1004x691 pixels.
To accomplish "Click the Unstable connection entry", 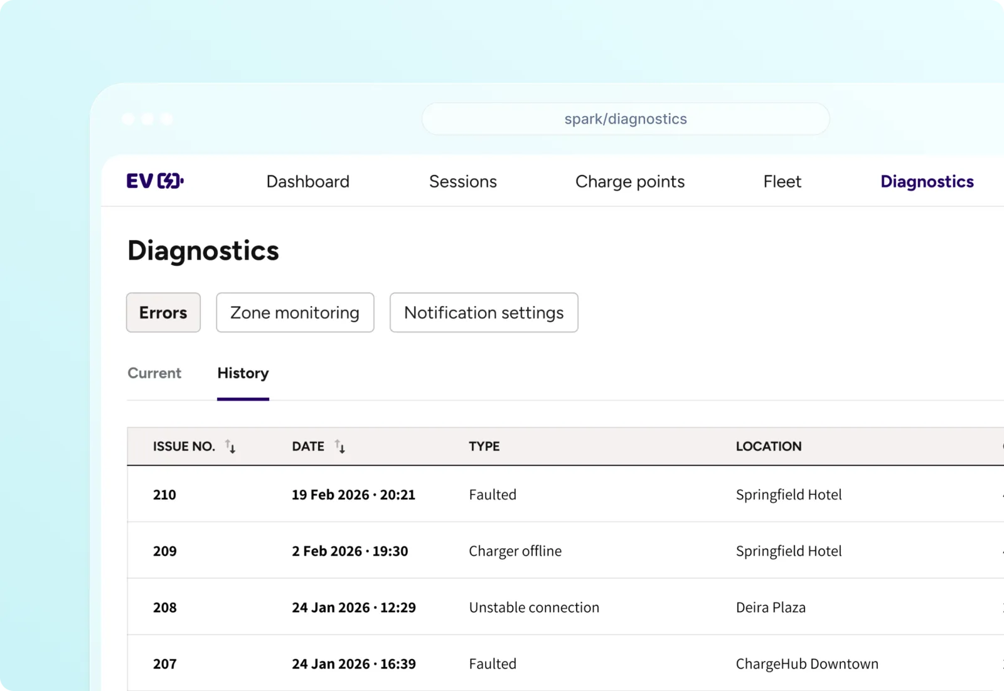I will click(x=534, y=608).
